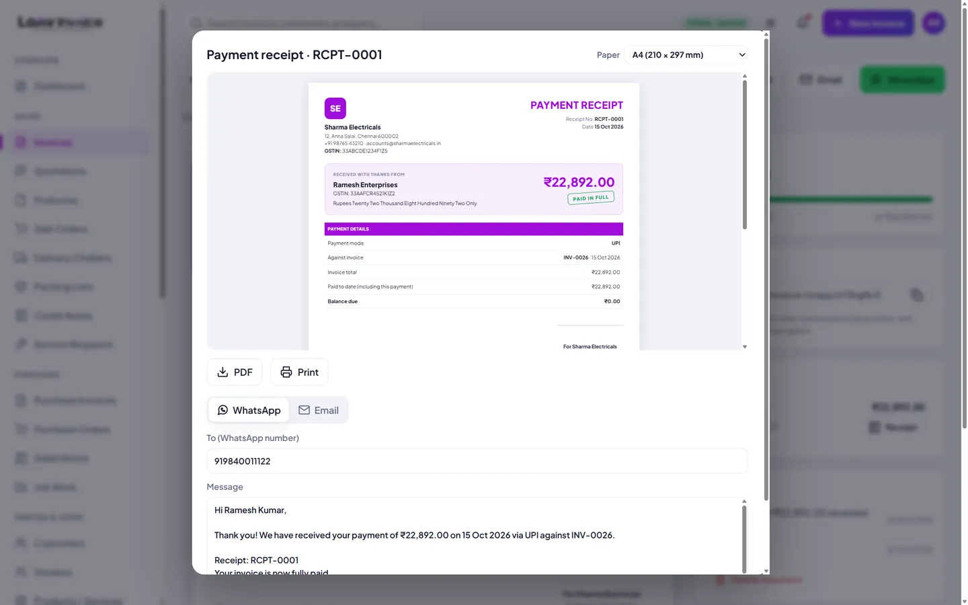The height and width of the screenshot is (605, 968).
Task: Click 'Paid to date (including this payment)' label
Action: click(370, 287)
